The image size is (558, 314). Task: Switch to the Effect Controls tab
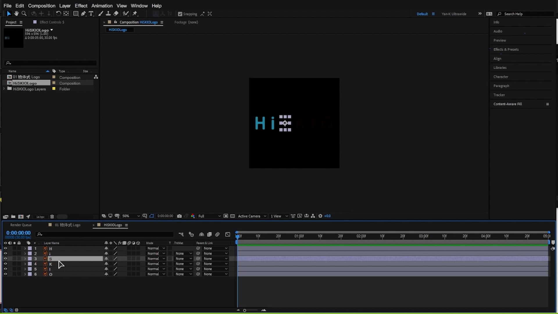52,22
